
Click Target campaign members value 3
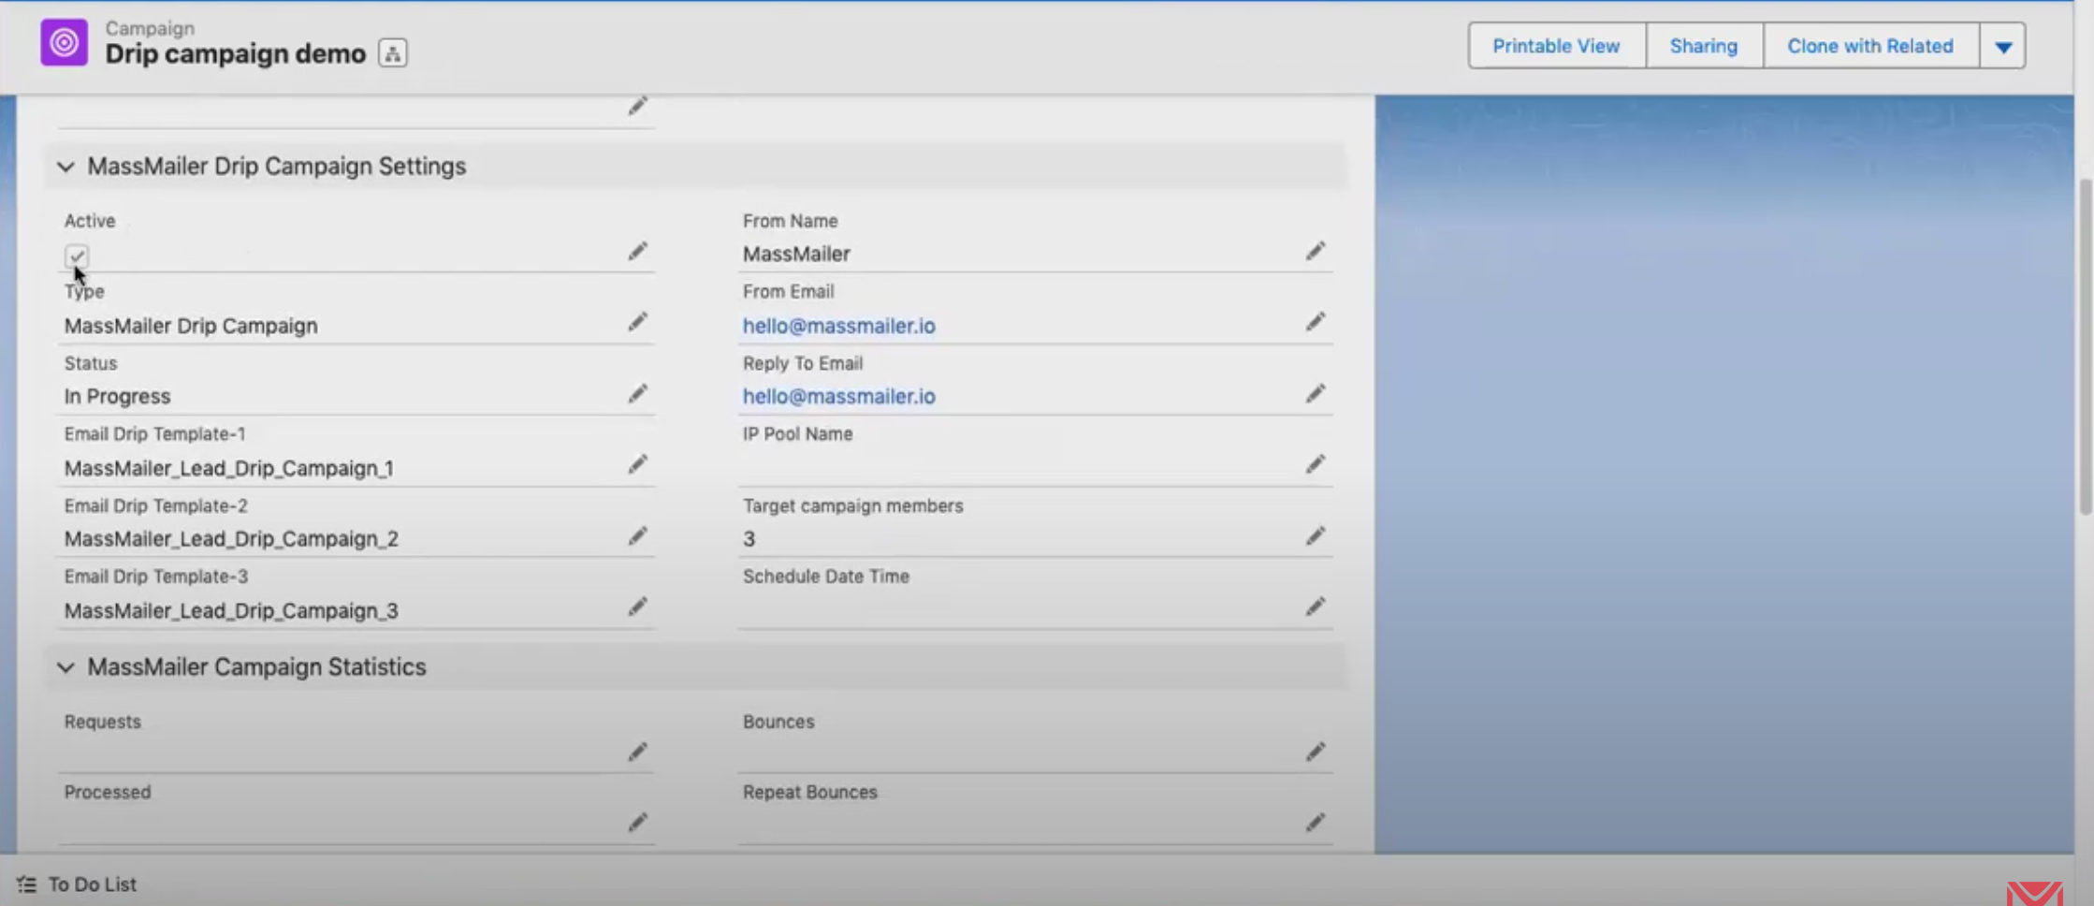pos(749,539)
